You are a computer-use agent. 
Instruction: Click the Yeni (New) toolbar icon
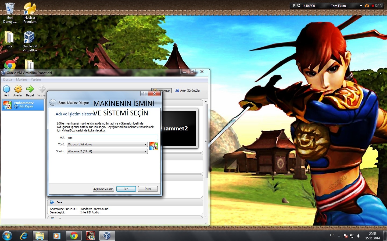pyautogui.click(x=6, y=89)
